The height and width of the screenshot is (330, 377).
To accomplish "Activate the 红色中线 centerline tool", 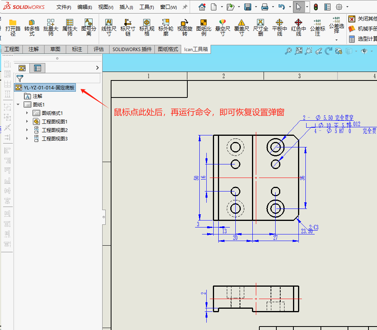I will [298, 23].
